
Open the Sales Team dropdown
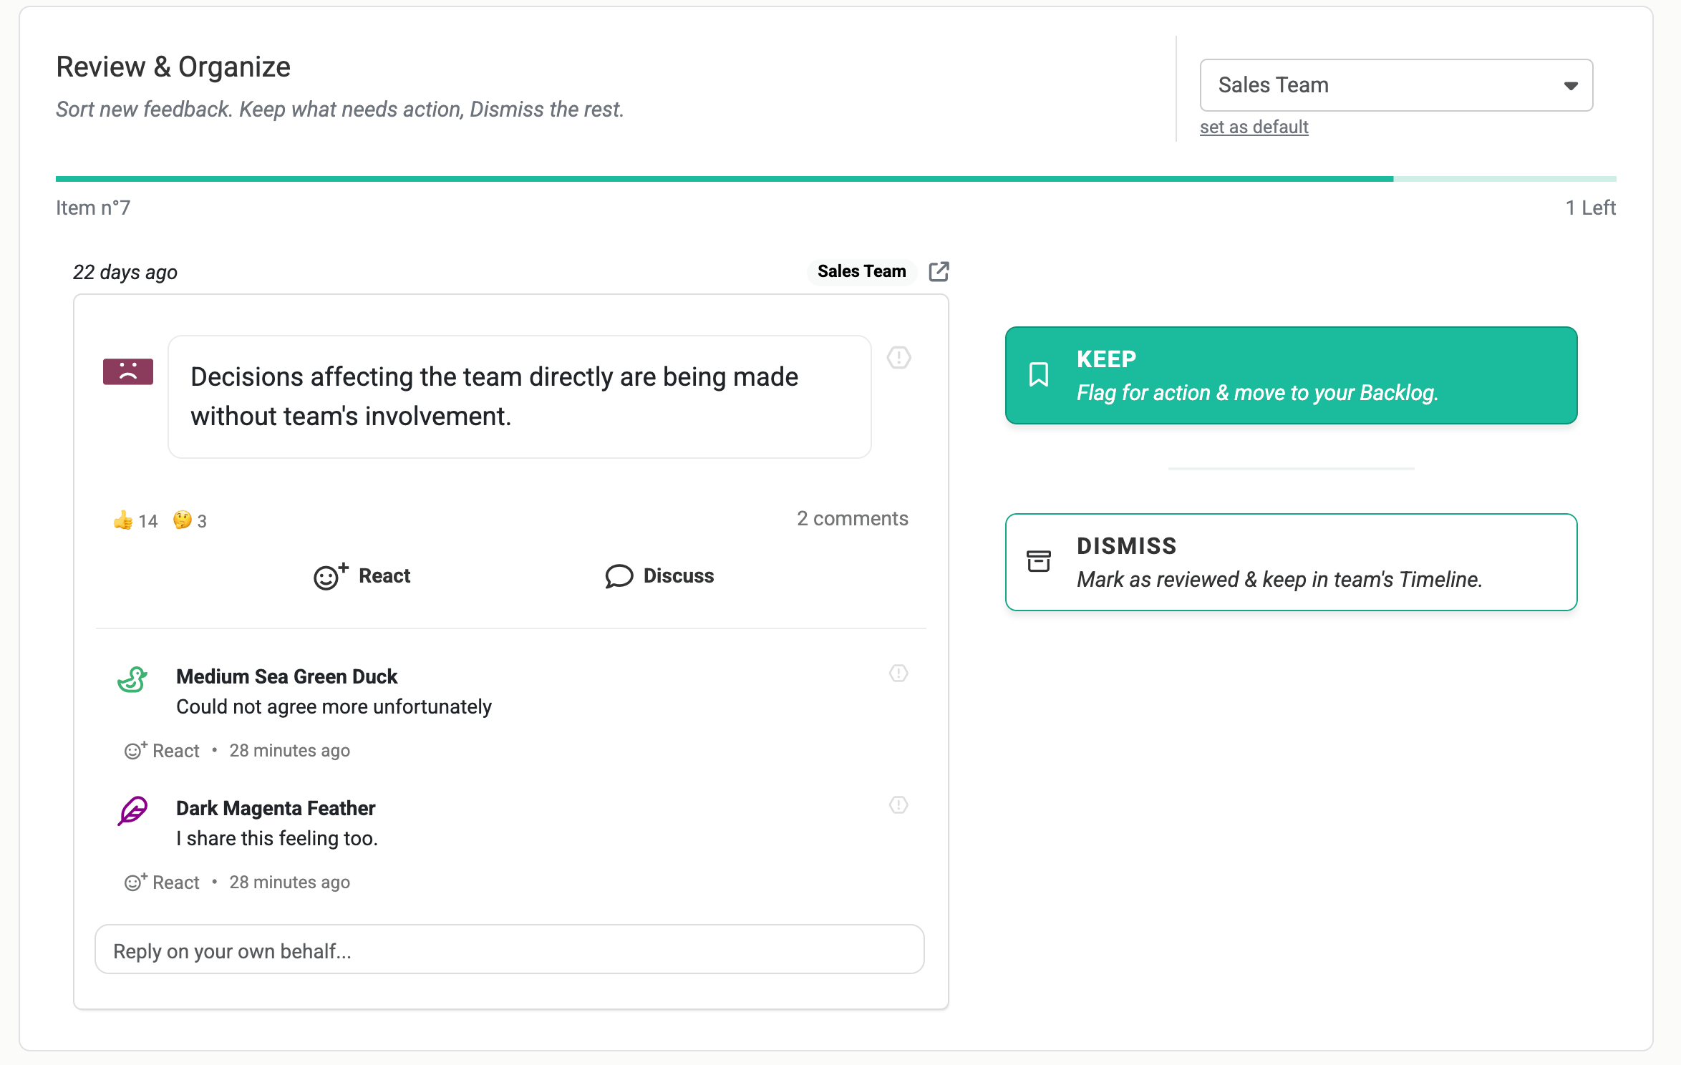coord(1396,85)
